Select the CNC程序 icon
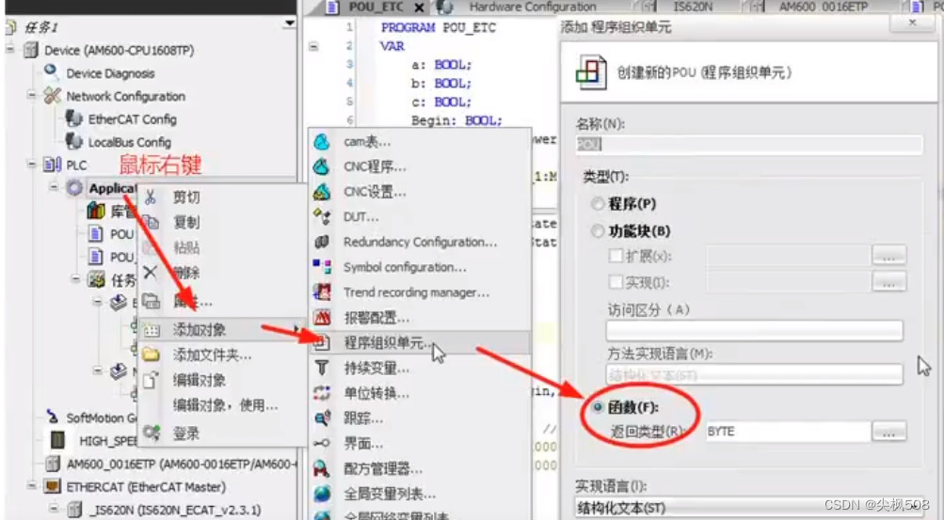Image resolution: width=944 pixels, height=520 pixels. coord(322,166)
